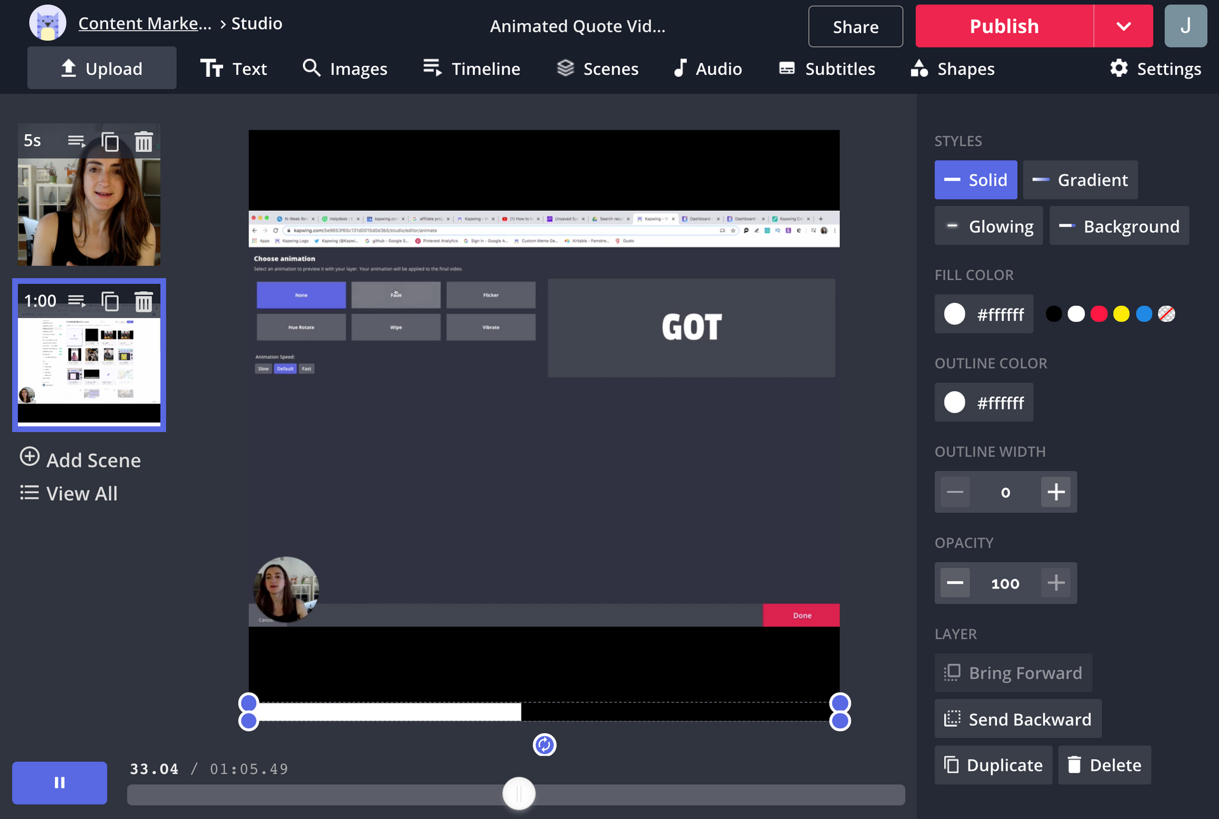Open the outline color picker
Viewport: 1219px width, 819px height.
pyautogui.click(x=984, y=402)
